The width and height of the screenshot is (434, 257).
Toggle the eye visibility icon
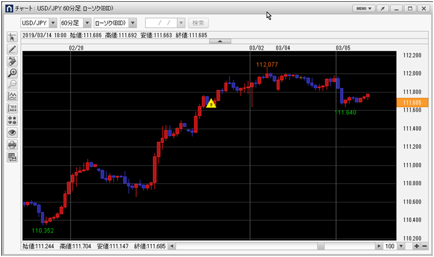(x=12, y=133)
